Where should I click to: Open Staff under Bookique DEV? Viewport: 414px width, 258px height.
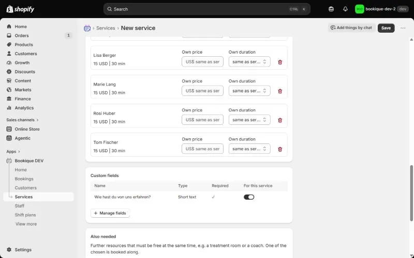(x=20, y=206)
